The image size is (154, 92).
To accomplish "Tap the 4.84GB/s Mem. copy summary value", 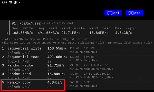I will (124, 33).
